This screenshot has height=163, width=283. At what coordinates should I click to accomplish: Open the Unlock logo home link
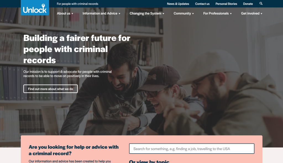coord(35,7)
